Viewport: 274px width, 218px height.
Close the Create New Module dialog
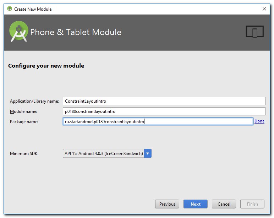pyautogui.click(x=264, y=9)
